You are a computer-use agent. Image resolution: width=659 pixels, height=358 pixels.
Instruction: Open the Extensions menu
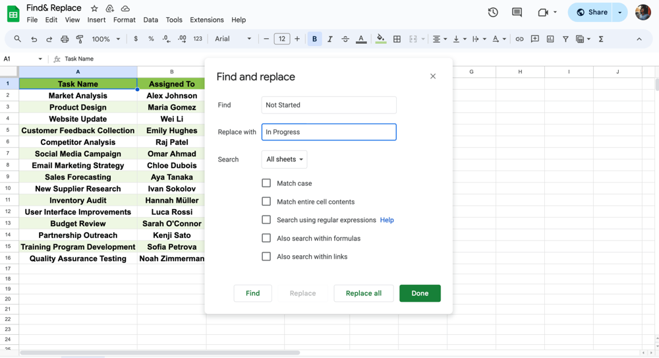coord(206,20)
